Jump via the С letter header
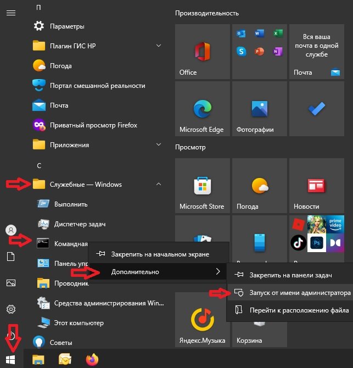 pyautogui.click(x=39, y=166)
